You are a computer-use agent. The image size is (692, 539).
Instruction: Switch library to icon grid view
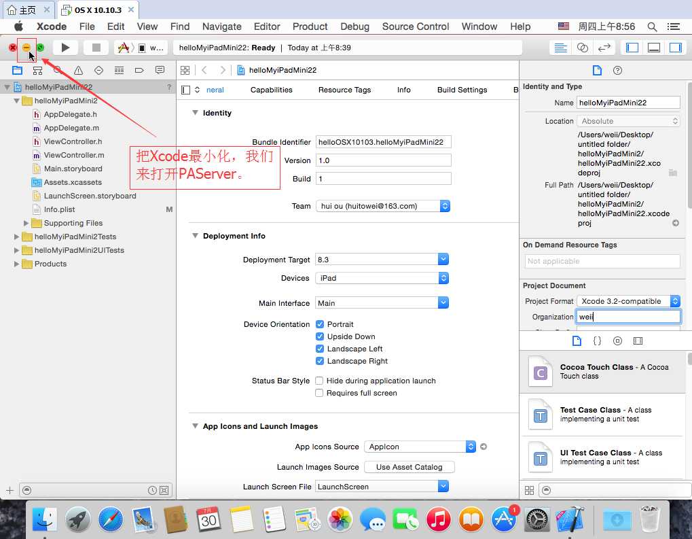pos(529,491)
